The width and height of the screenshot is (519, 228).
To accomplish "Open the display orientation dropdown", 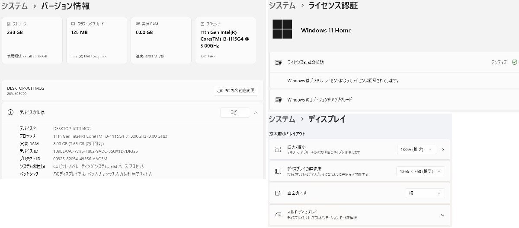I will (425, 193).
